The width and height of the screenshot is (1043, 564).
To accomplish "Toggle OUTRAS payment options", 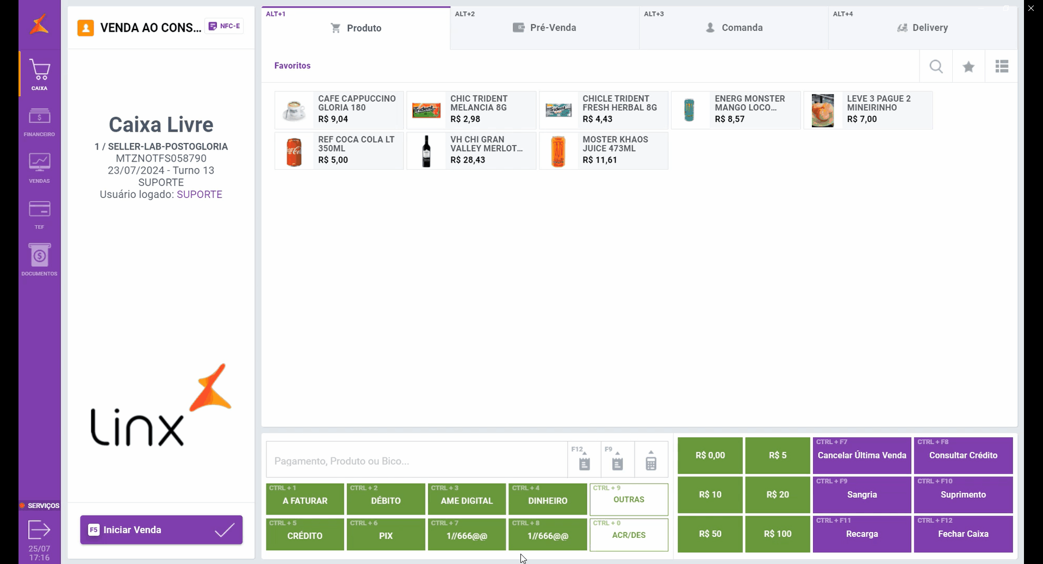I will [629, 499].
